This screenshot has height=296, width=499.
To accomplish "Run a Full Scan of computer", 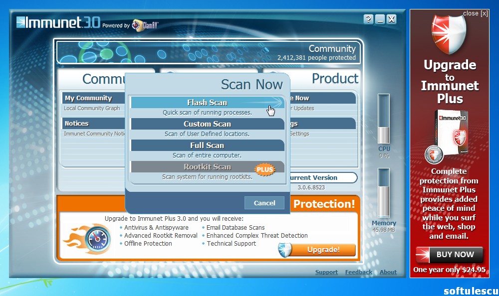I will (208, 146).
